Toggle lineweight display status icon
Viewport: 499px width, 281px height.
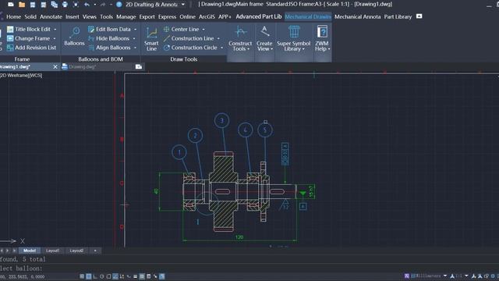(135, 276)
